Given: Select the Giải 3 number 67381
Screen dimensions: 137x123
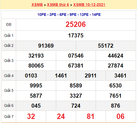Looking at the screenshot, I should (x=76, y=65).
